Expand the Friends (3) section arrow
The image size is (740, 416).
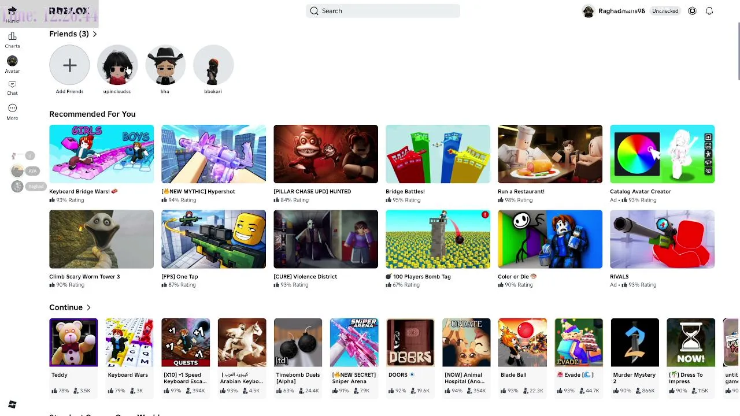tap(95, 34)
